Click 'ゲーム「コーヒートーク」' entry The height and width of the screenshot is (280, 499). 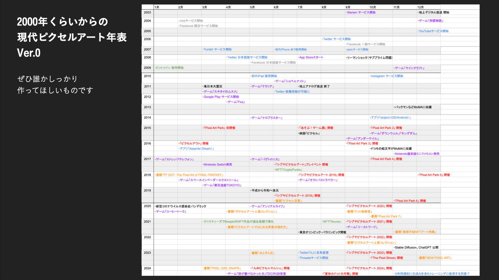tap(170, 211)
